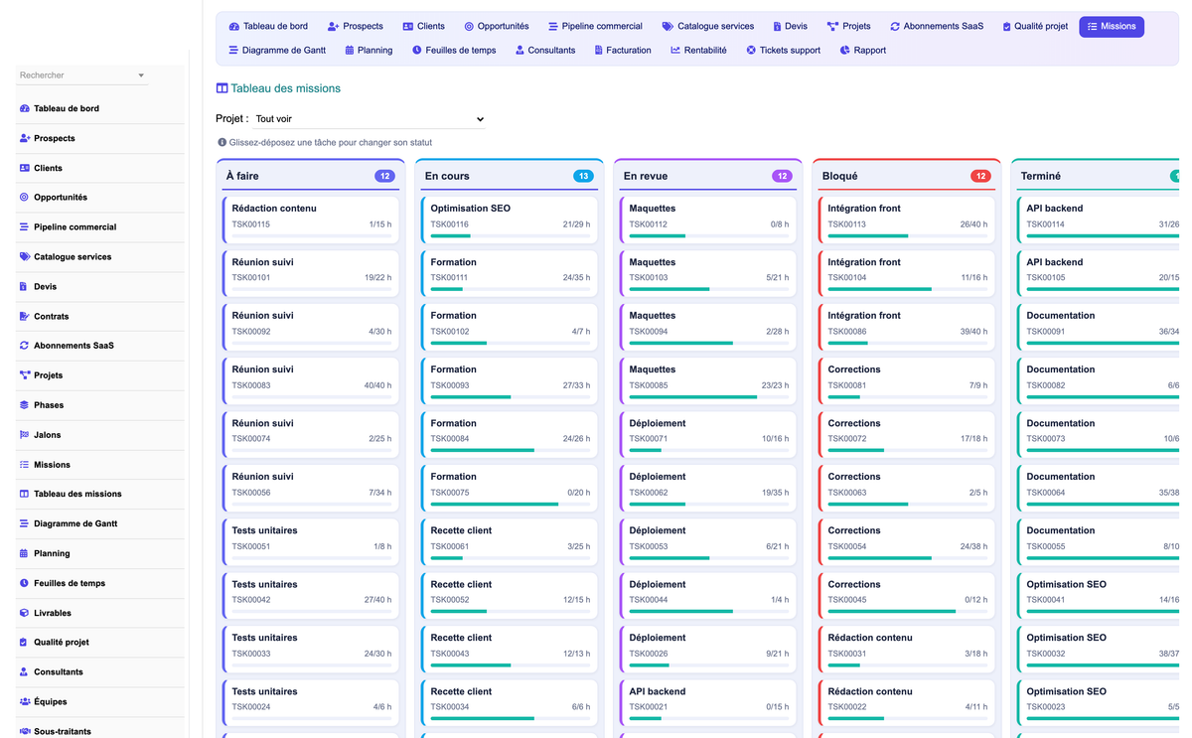This screenshot has height=738, width=1192.
Task: Click the Contrats sidebar icon
Action: (25, 316)
